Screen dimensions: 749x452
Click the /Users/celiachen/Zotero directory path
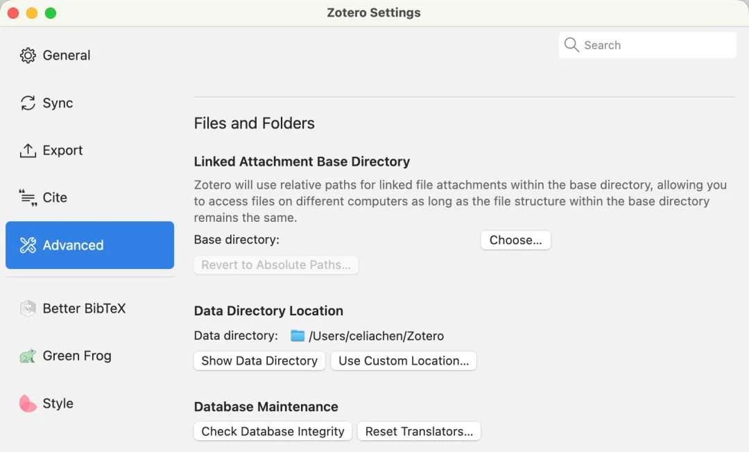pyautogui.click(x=377, y=336)
